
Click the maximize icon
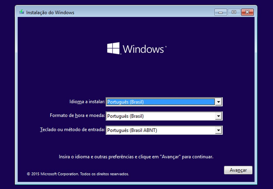234,12
